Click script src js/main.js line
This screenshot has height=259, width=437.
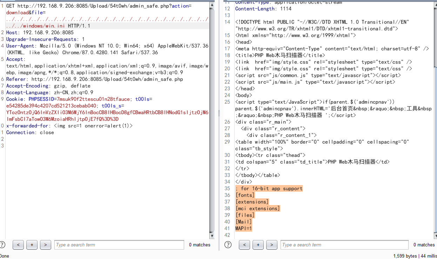[315, 82]
